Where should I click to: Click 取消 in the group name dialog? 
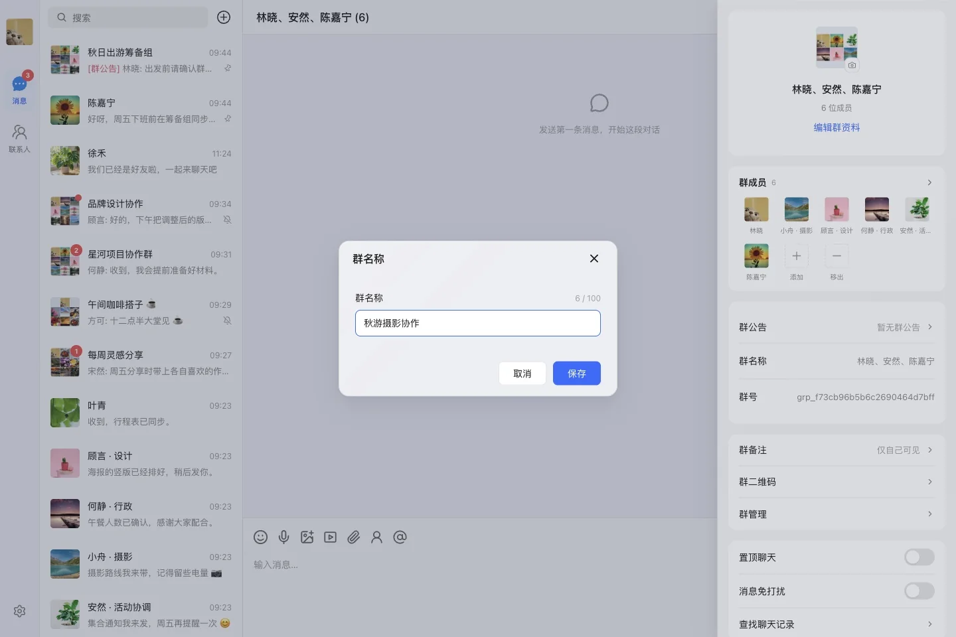tap(522, 374)
